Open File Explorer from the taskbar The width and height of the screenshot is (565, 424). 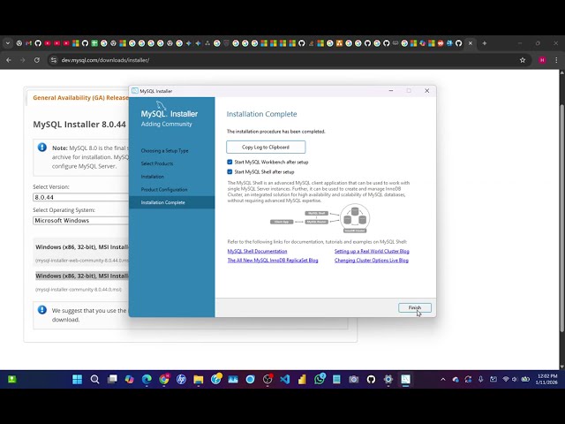[x=199, y=379]
